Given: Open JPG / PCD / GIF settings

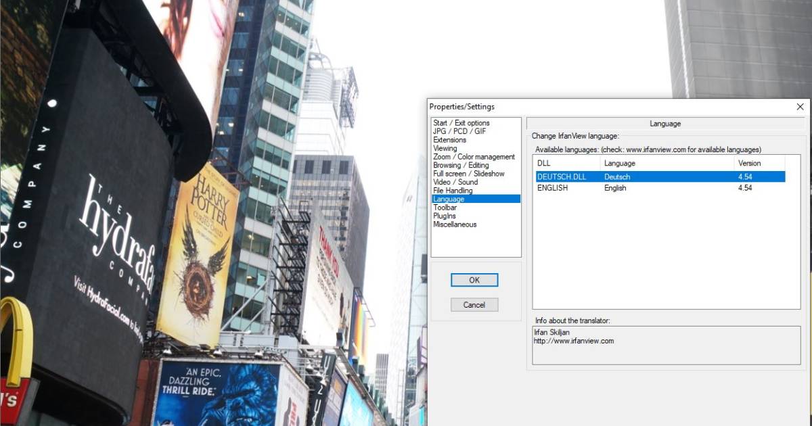Looking at the screenshot, I should pos(459,131).
